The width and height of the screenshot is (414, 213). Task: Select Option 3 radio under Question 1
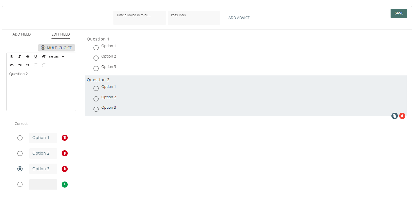(96, 68)
